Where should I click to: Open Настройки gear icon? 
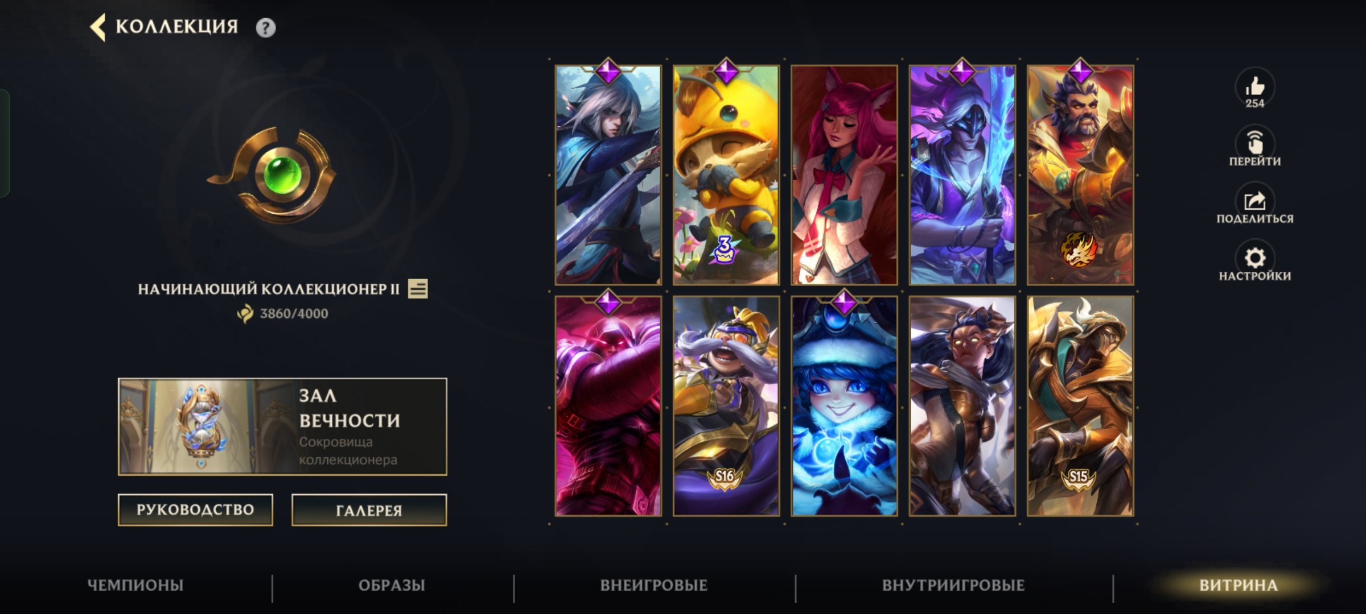tap(1254, 258)
